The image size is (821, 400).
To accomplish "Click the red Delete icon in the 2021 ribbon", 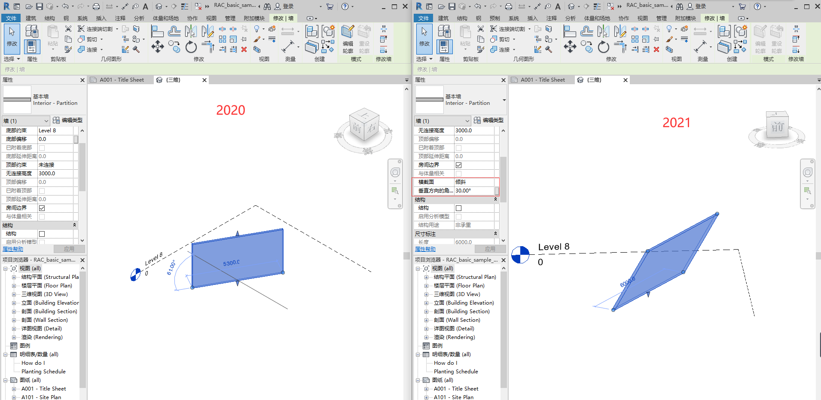I will [x=656, y=49].
